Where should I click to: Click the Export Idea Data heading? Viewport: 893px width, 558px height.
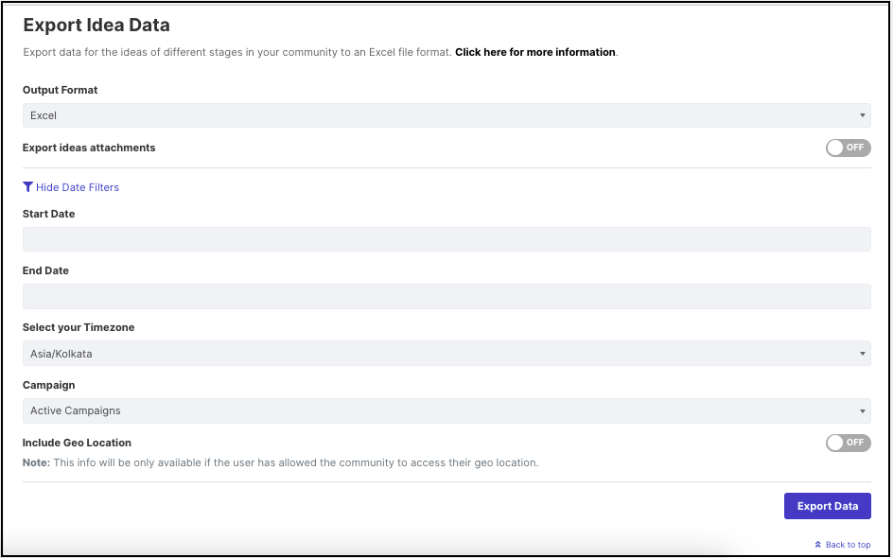click(x=96, y=25)
